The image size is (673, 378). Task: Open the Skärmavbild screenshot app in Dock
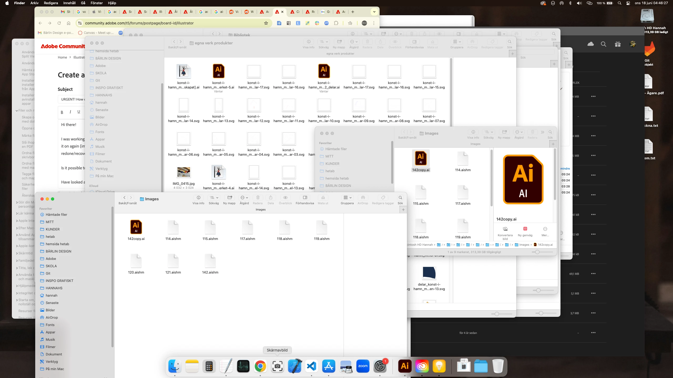click(277, 366)
